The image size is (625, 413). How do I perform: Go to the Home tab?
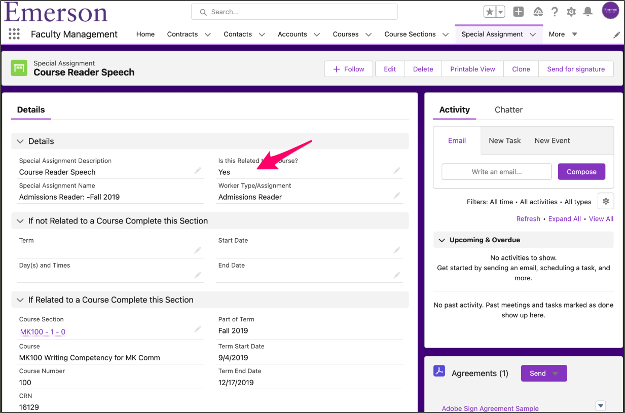coord(145,34)
